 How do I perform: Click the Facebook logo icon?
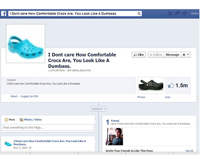[4, 14]
